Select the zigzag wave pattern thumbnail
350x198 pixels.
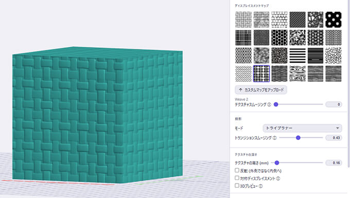click(x=243, y=74)
